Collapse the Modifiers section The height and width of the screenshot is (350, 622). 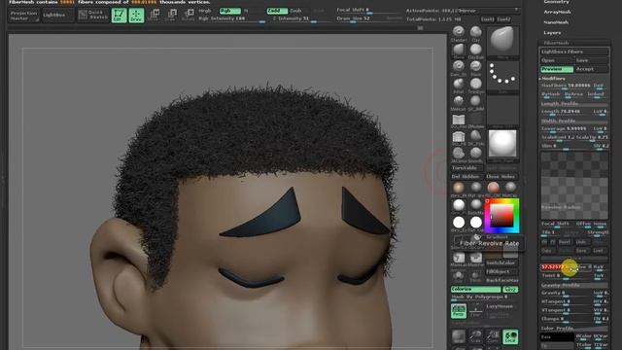pos(553,79)
